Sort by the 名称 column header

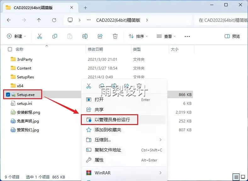(20, 49)
